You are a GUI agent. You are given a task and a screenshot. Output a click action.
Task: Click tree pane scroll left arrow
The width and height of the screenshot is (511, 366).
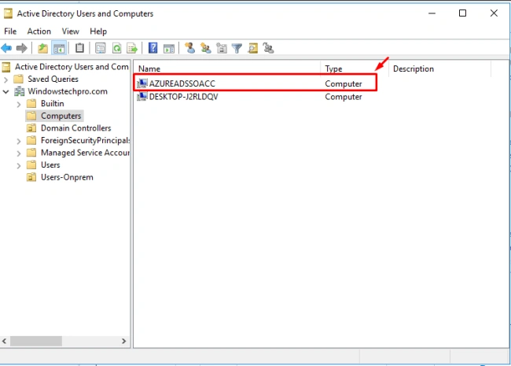point(5,342)
